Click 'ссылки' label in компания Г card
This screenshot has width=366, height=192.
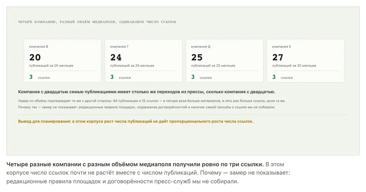125,78
